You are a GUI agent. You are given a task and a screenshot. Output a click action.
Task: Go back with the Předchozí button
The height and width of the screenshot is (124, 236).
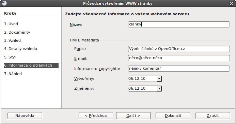click(96, 116)
